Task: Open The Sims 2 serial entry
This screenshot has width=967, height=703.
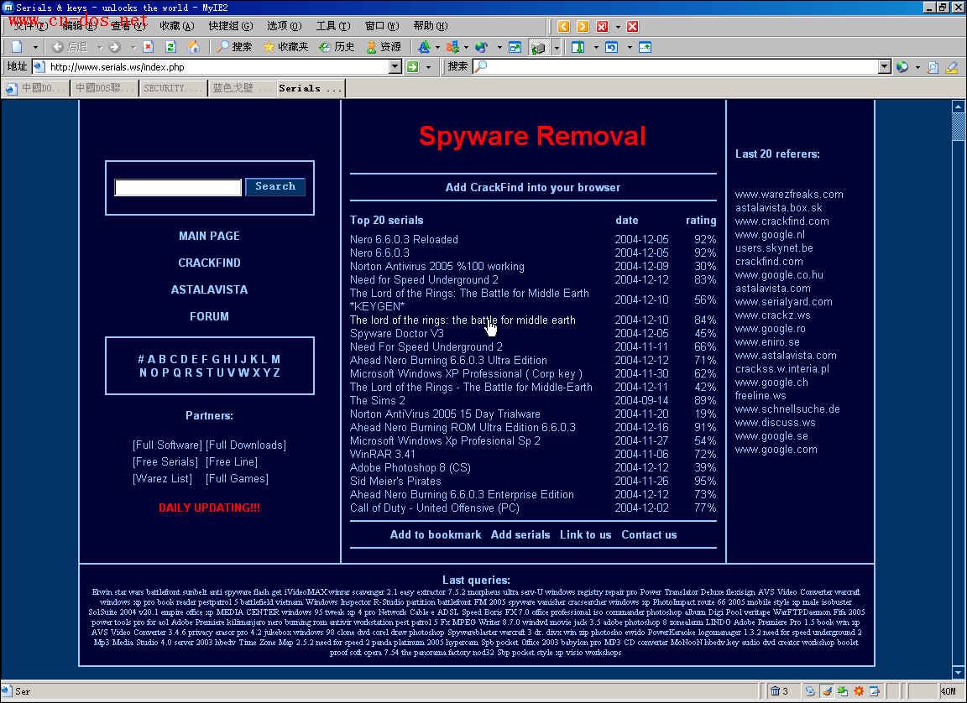Action: click(x=378, y=400)
